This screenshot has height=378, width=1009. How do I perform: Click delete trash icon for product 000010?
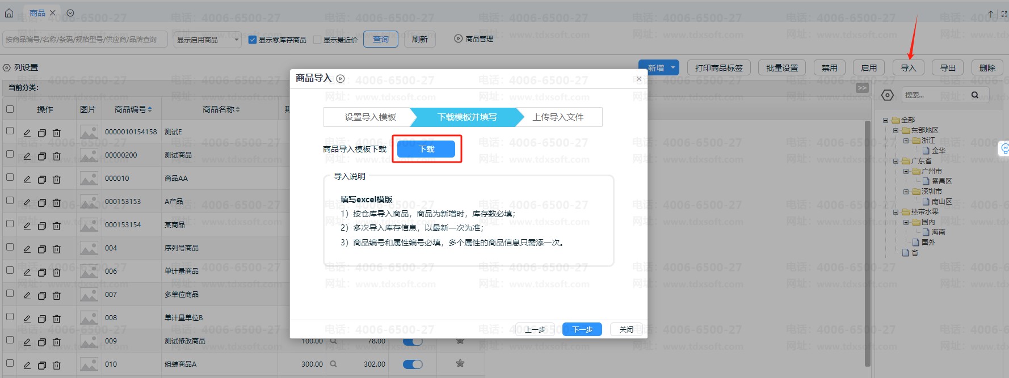pyautogui.click(x=57, y=180)
